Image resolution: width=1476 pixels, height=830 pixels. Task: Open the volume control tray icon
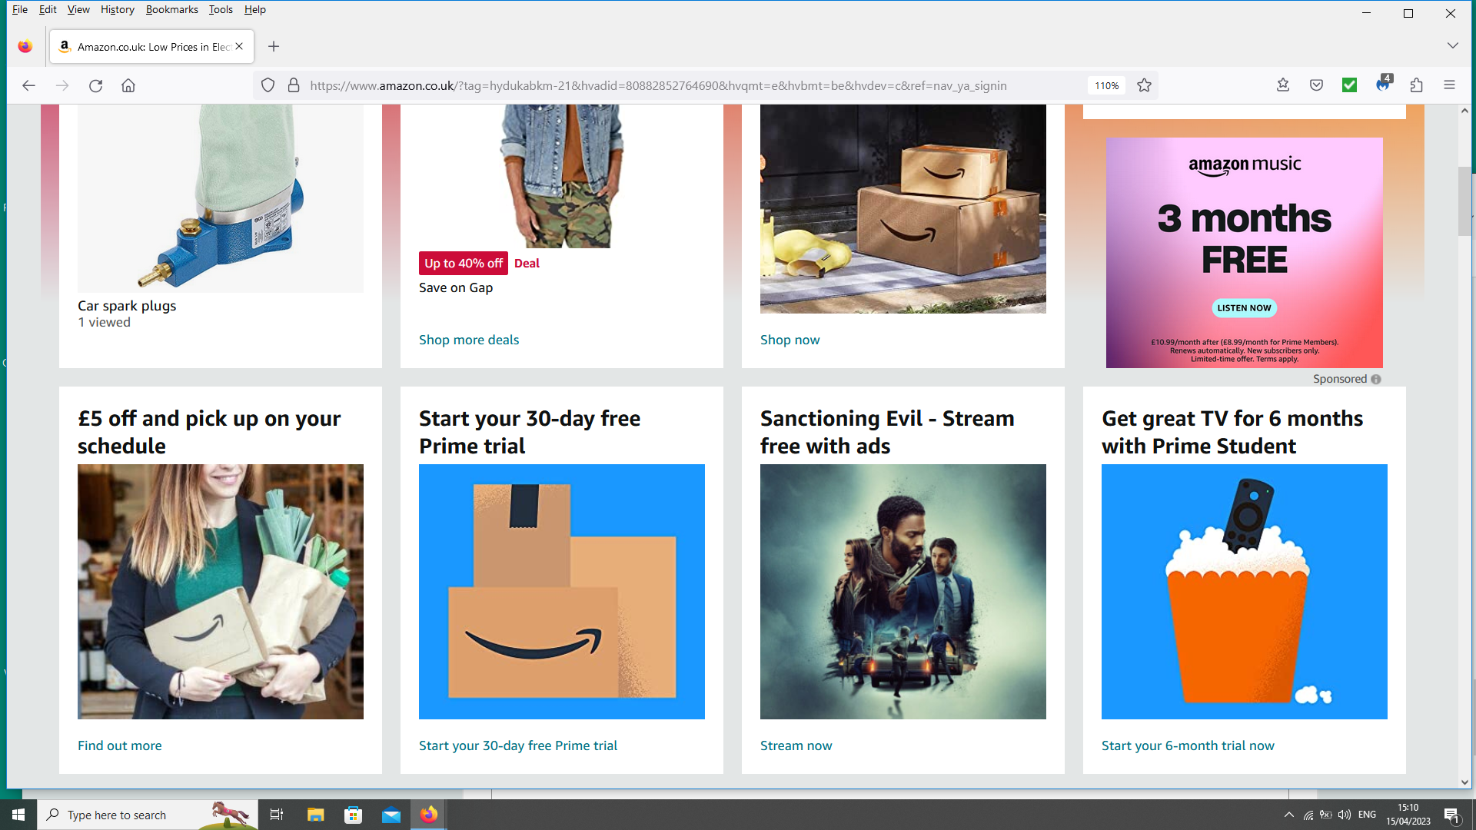[1345, 815]
